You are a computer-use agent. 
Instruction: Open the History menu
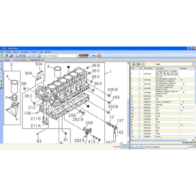(x=16, y=52)
